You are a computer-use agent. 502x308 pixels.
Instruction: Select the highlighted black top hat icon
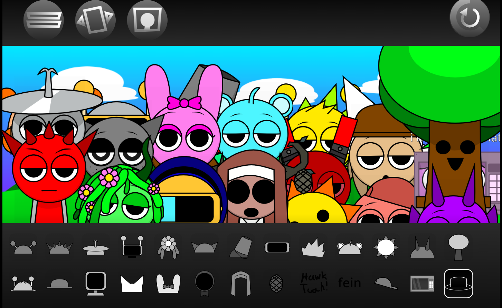coord(458,284)
